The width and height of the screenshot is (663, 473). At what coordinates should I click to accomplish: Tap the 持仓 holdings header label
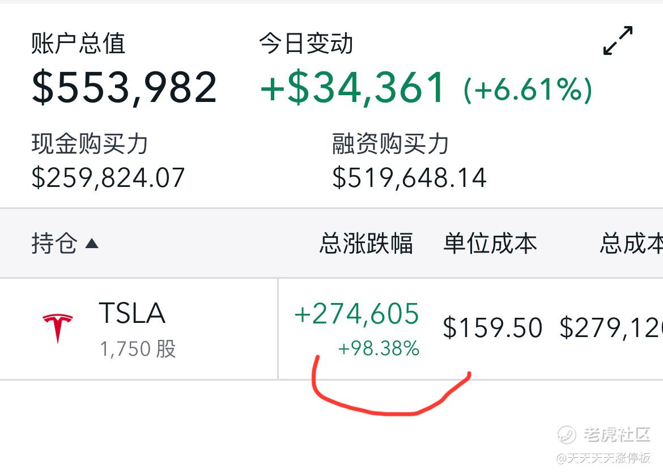[54, 244]
